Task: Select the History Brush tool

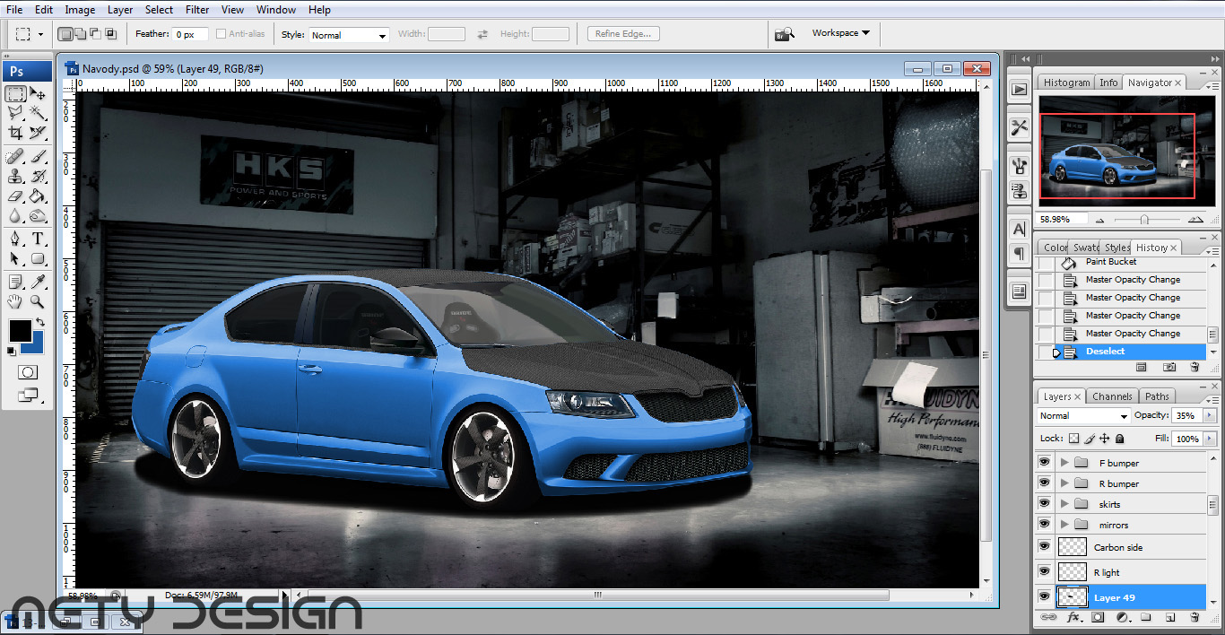Action: 38,177
